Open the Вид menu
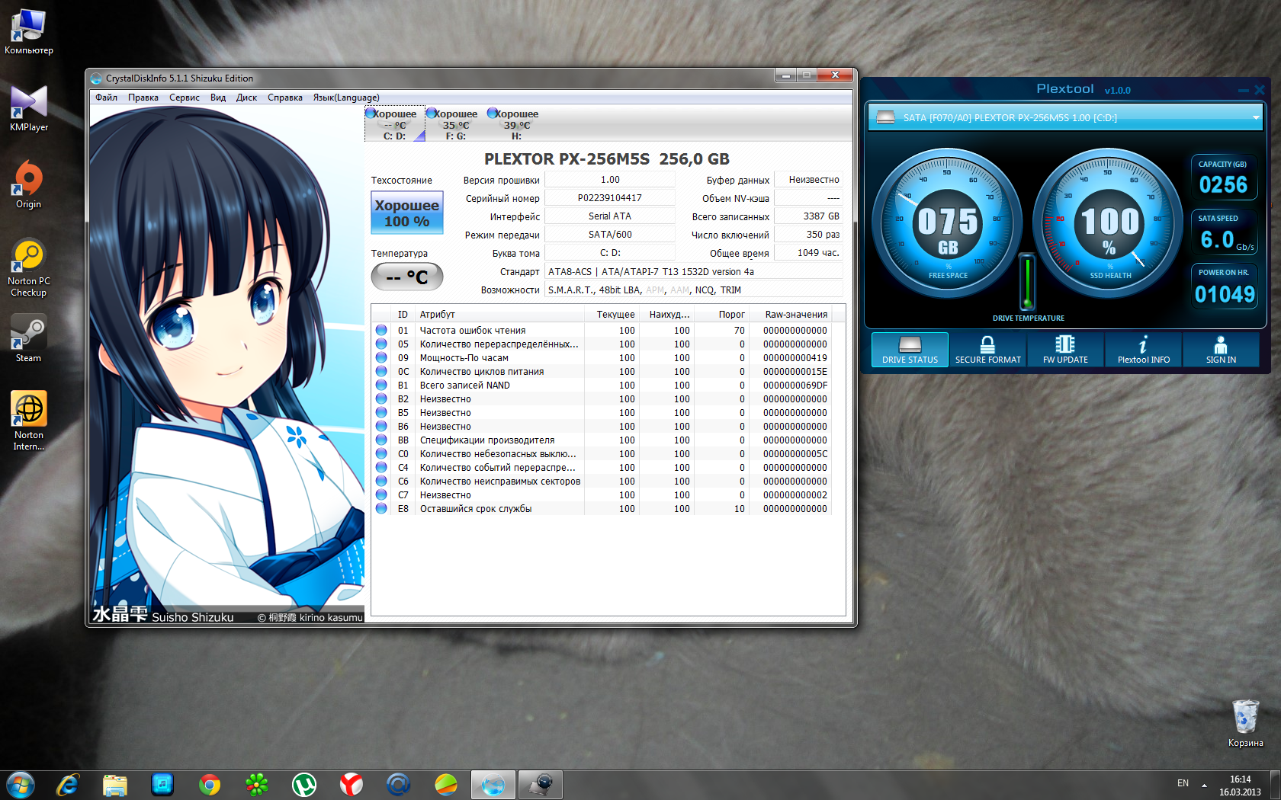Viewport: 1281px width, 800px height. point(218,98)
